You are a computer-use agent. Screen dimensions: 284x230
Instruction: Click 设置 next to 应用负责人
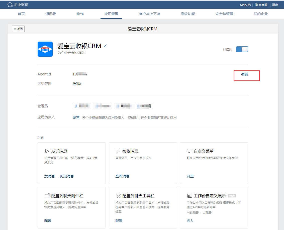pos(76,118)
